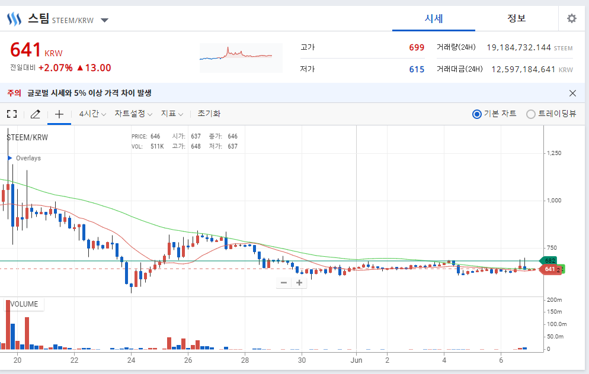
Task: Click the 641 current price tag
Action: [549, 269]
